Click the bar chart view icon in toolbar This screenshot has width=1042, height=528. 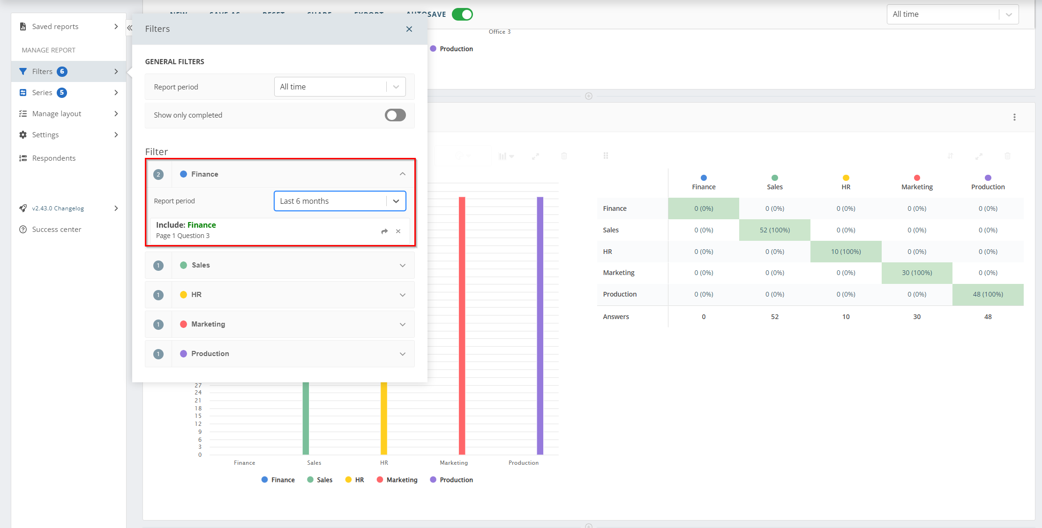[504, 157]
